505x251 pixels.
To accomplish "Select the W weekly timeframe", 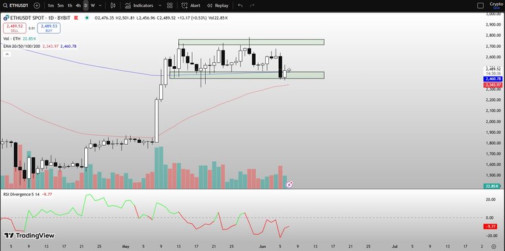I will (93, 5).
